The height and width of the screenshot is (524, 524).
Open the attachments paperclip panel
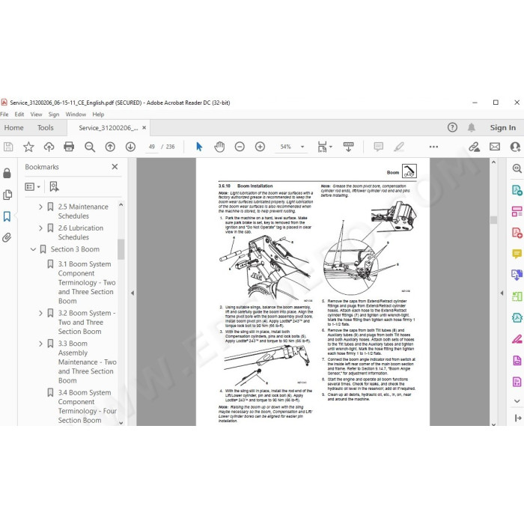click(x=7, y=237)
